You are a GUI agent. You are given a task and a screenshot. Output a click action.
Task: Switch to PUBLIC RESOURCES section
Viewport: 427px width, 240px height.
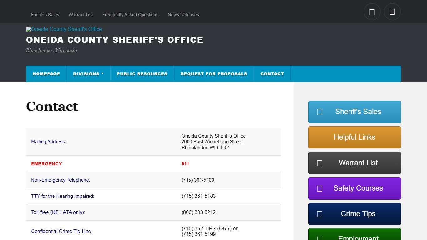tap(142, 74)
